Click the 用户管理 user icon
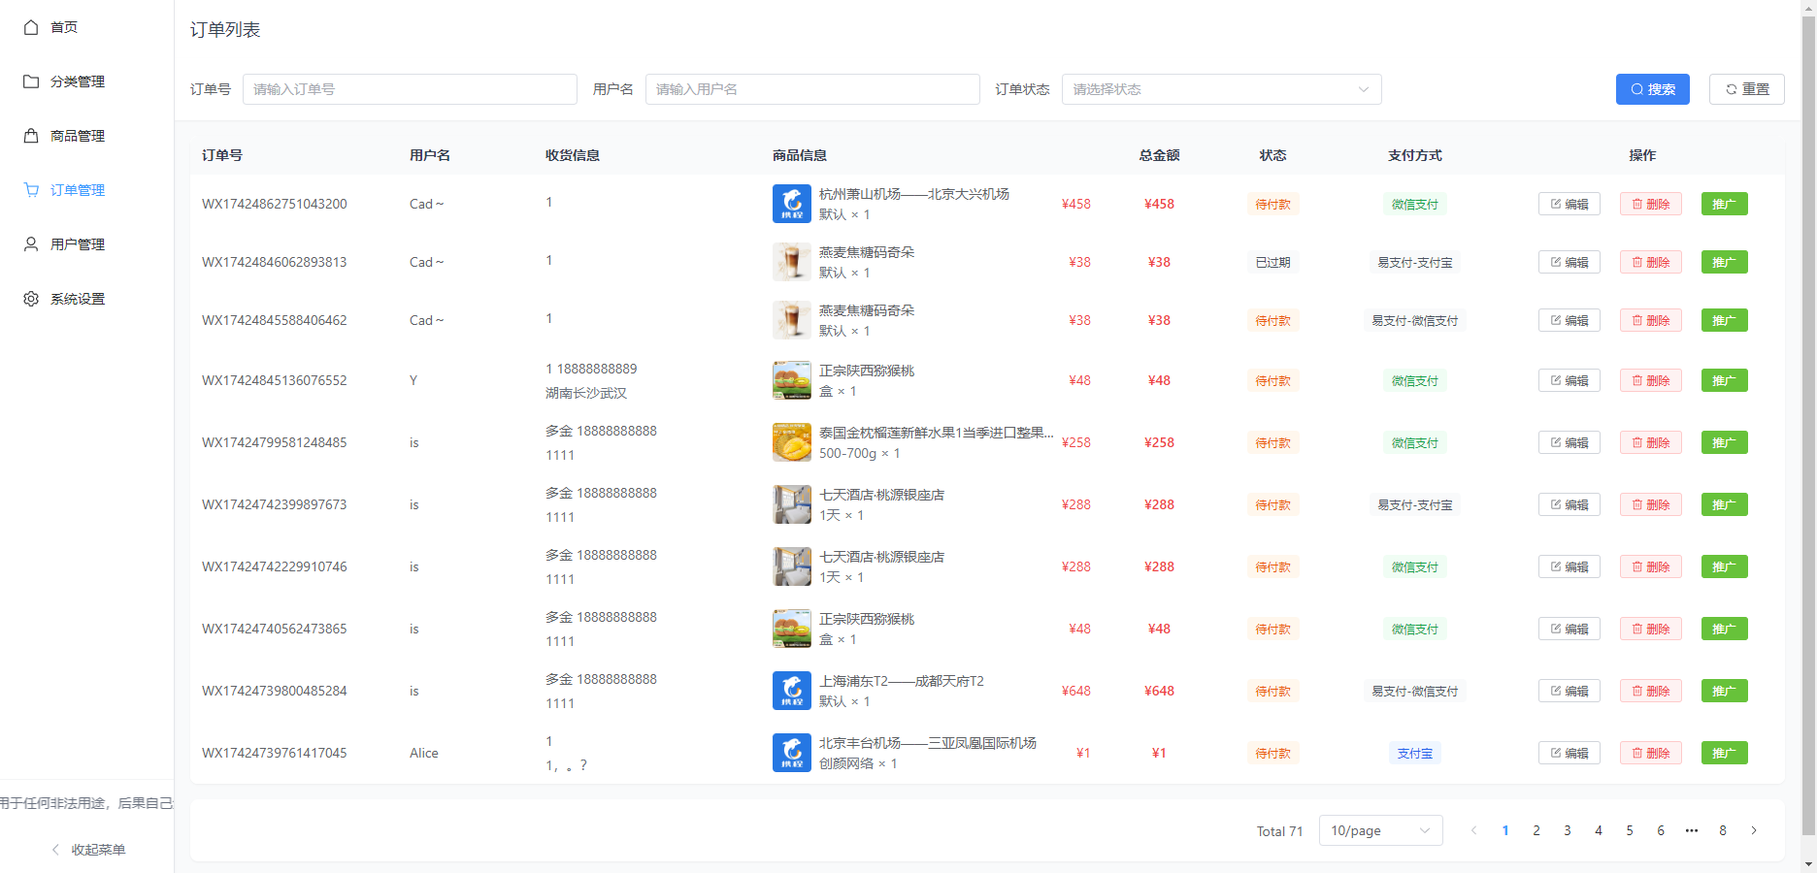1817x873 pixels. point(30,244)
